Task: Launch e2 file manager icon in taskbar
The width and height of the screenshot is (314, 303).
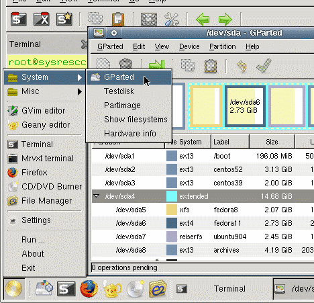Action: [x=158, y=289]
